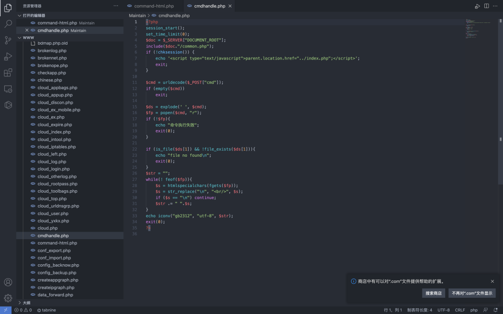Screen dimensions: 503x314
Task: Open cloud_appbags.php in file tree
Action: pyautogui.click(x=70, y=87)
